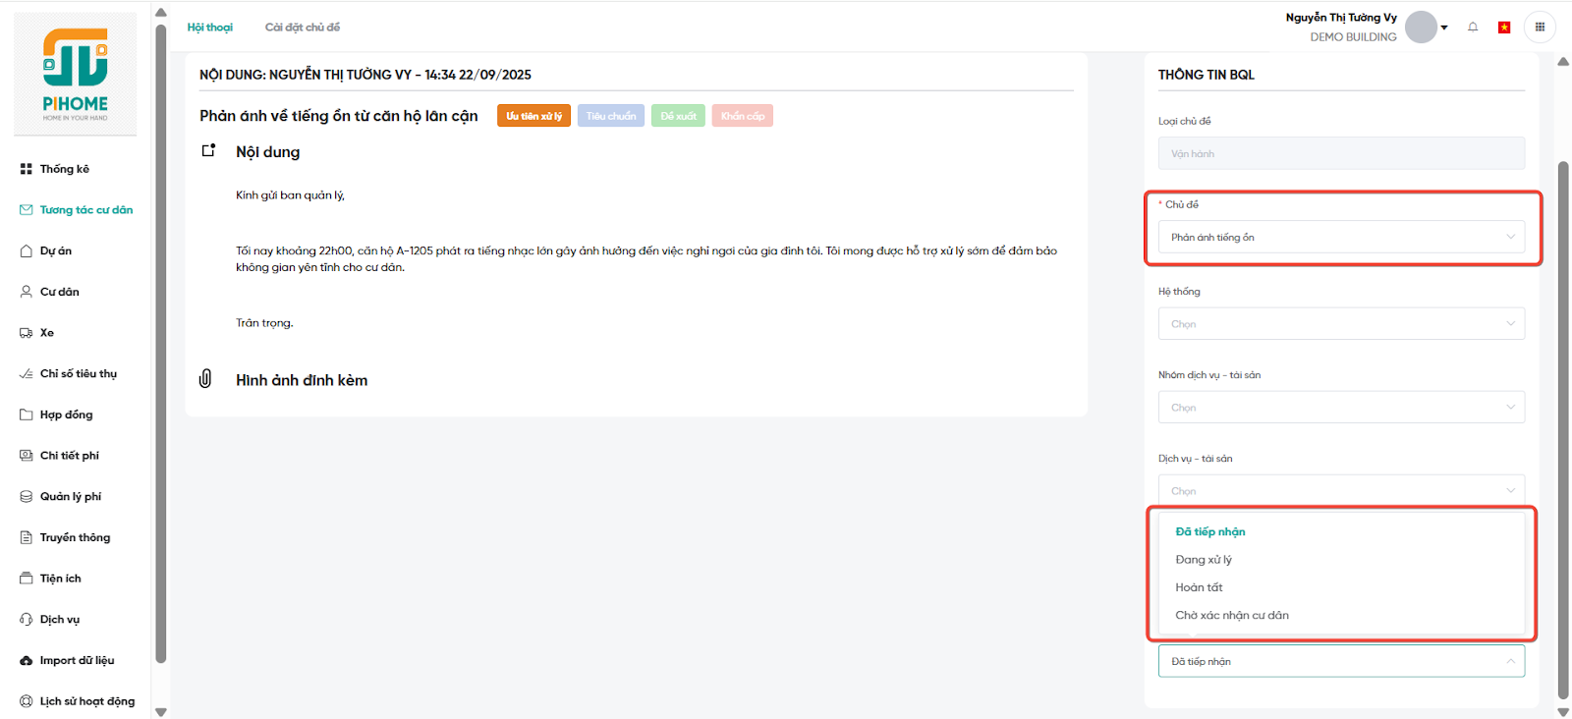The image size is (1572, 719).
Task: Open Nhóm dịch vụ - tài sản dropdown
Action: pyautogui.click(x=1341, y=408)
